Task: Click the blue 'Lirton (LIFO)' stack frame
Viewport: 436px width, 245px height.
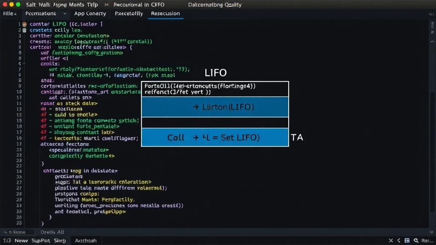Action: click(215, 107)
